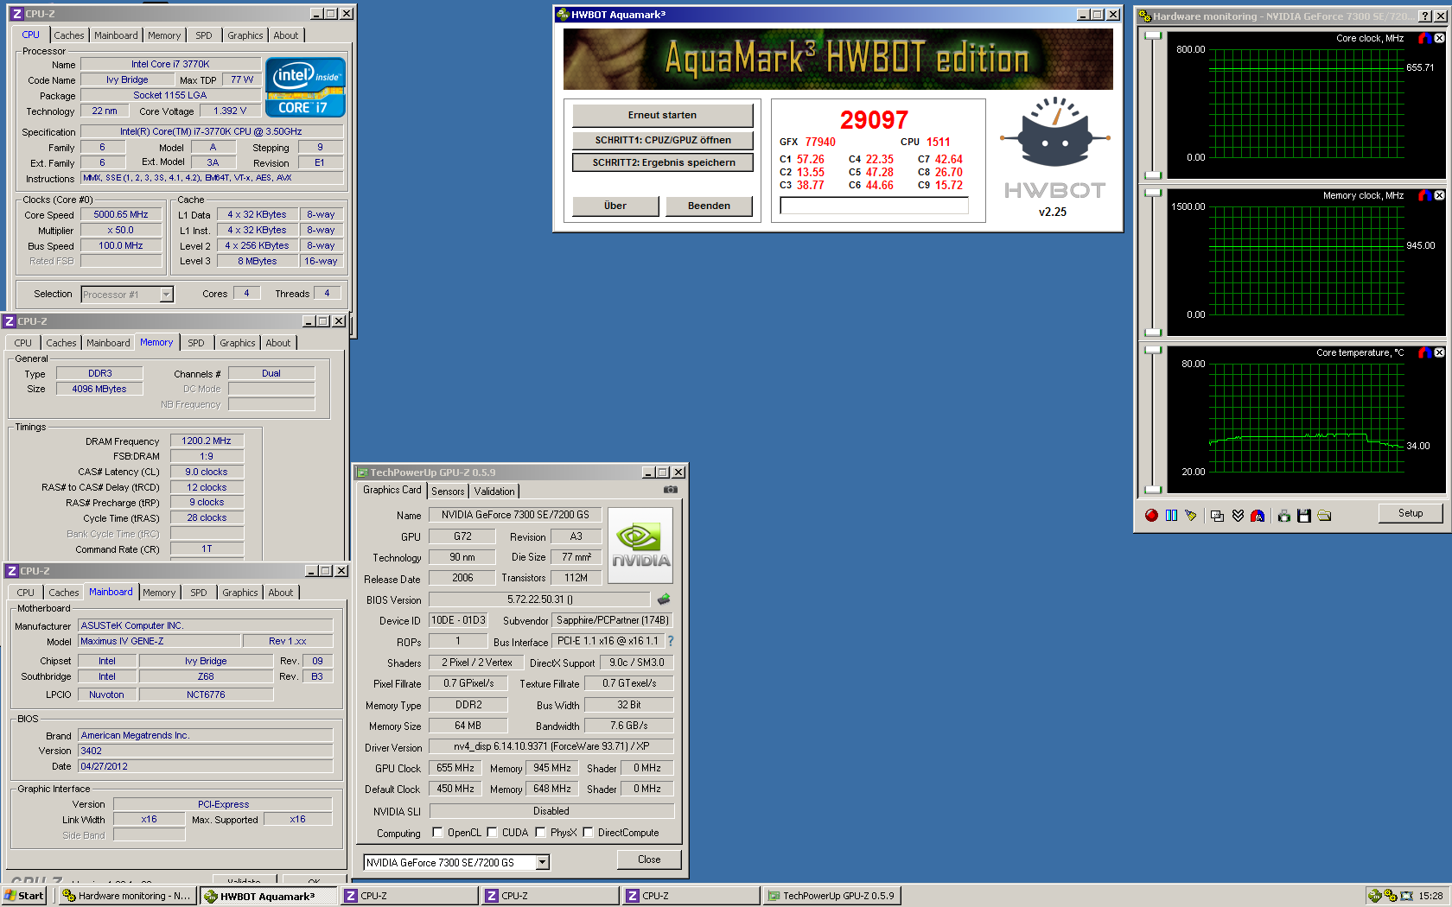This screenshot has width=1452, height=907.
Task: Enable the PhysX checkbox in GPU-Z
Action: pyautogui.click(x=541, y=833)
